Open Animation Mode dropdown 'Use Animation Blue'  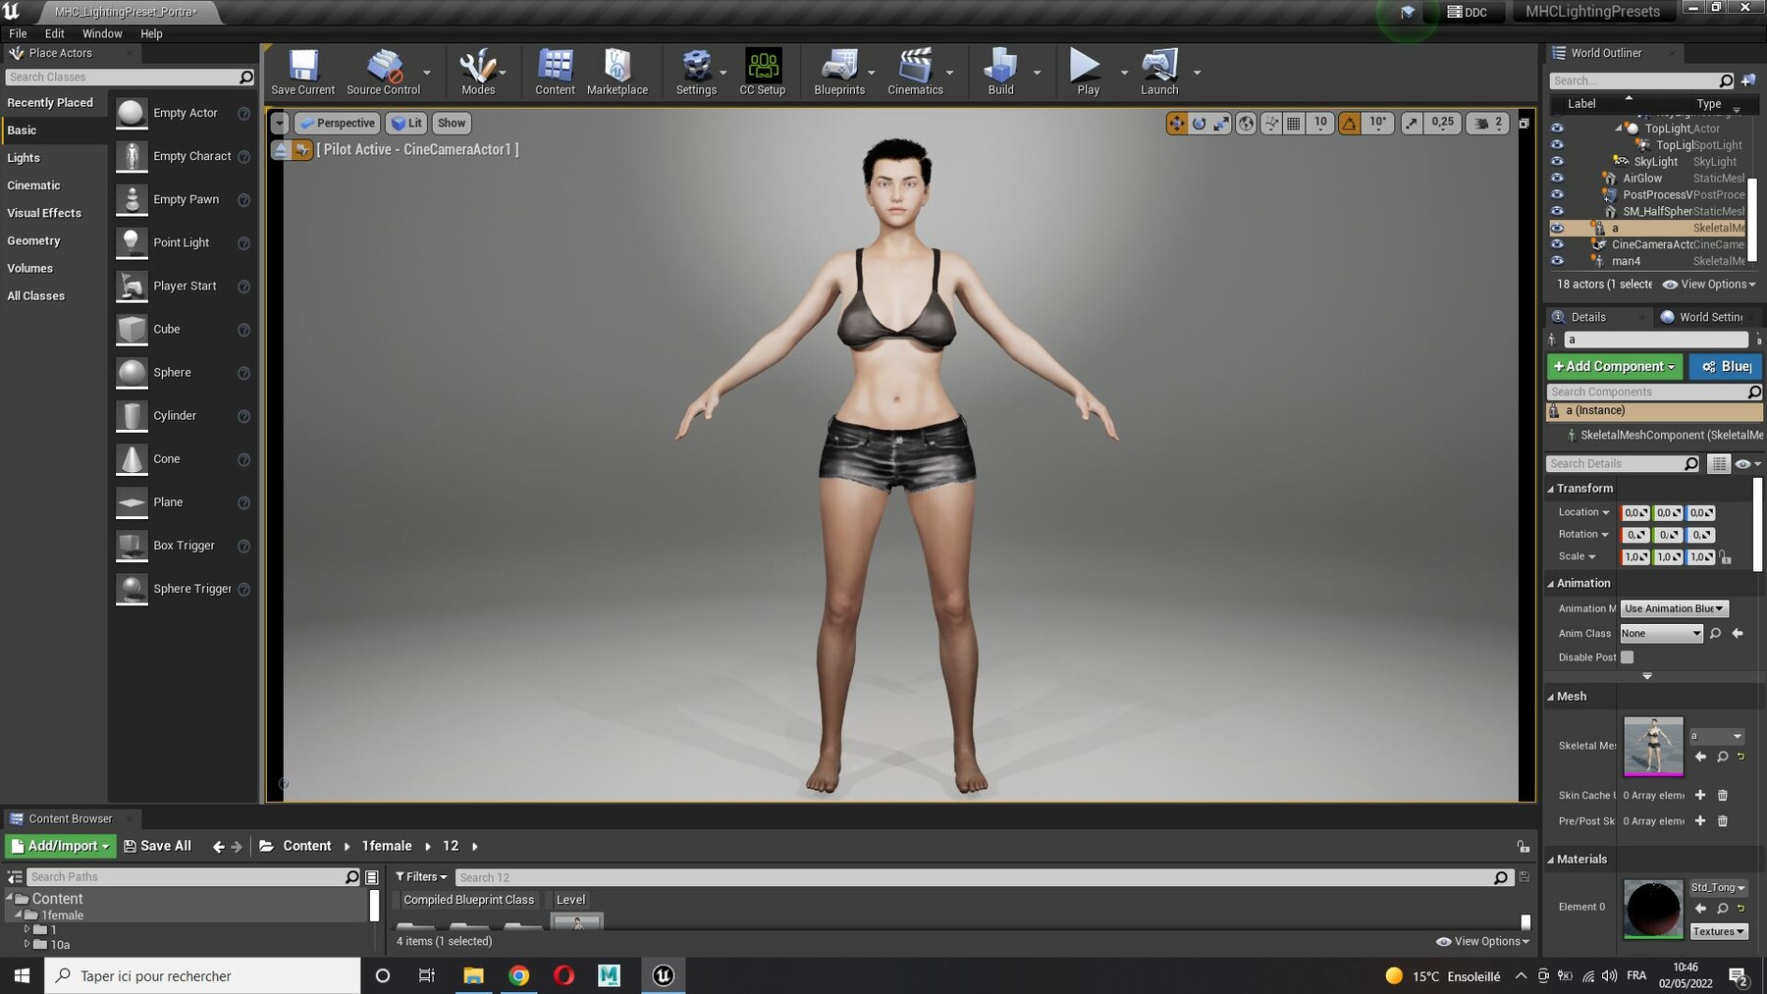(x=1674, y=608)
